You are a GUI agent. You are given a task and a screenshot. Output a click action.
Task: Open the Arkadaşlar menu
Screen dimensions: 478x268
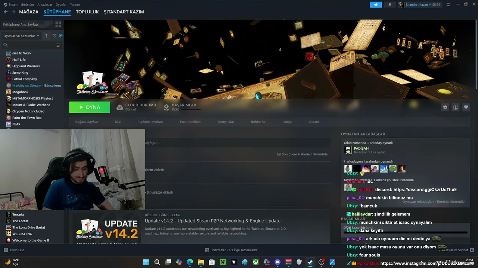(x=45, y=4)
